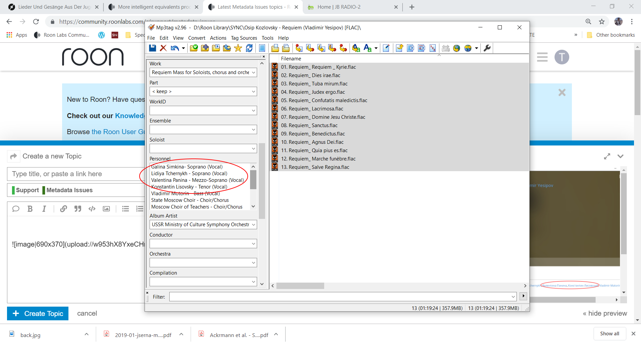Open tag sources dropdown arrow in toolbar
The image size is (641, 343).
[476, 48]
